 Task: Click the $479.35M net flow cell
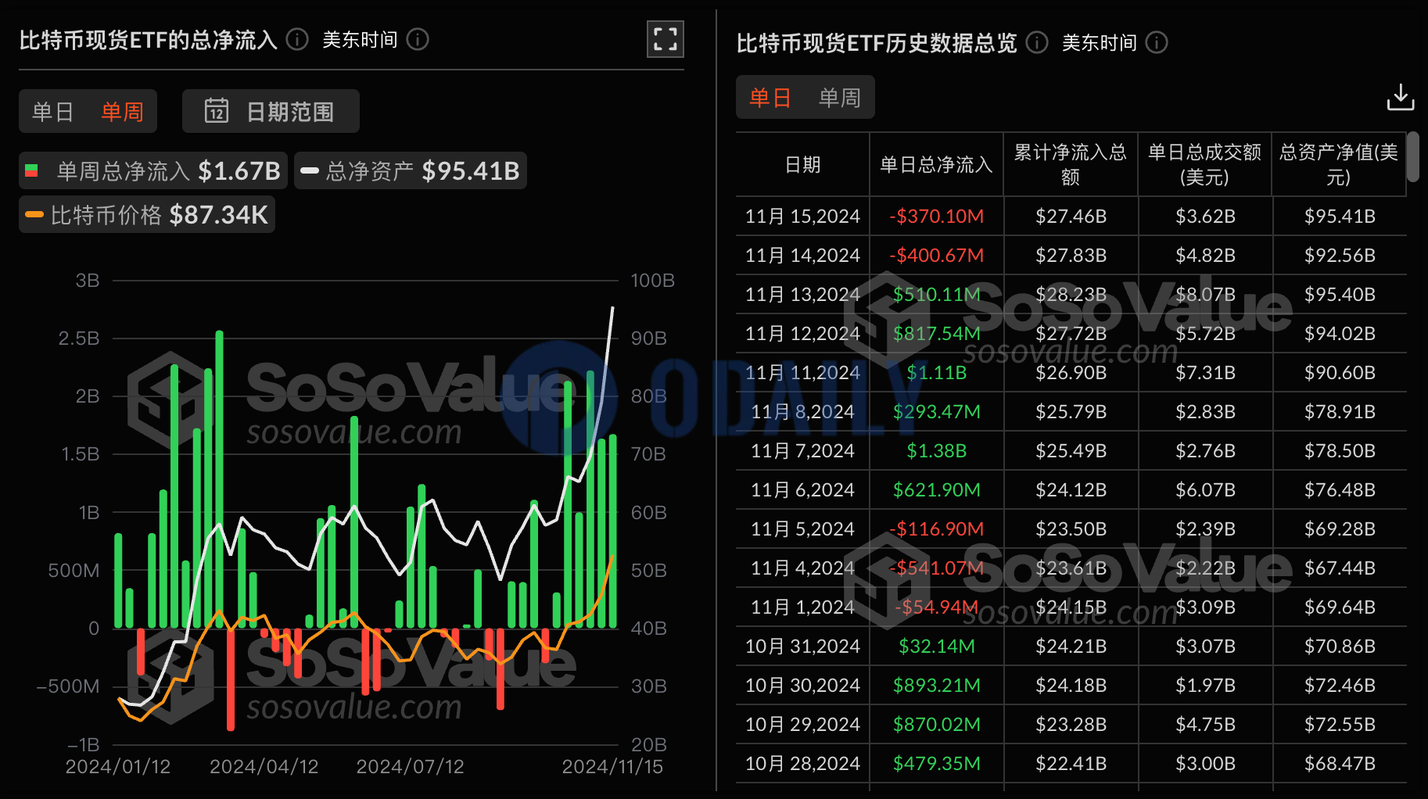click(936, 763)
